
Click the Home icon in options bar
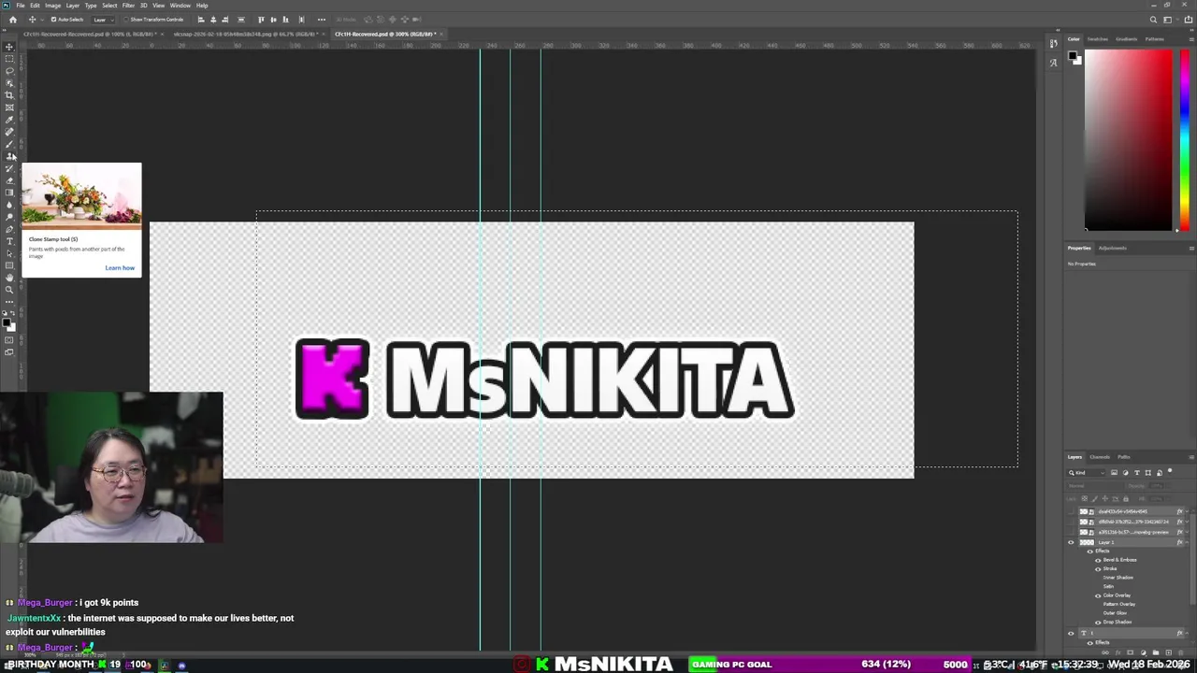[12, 20]
